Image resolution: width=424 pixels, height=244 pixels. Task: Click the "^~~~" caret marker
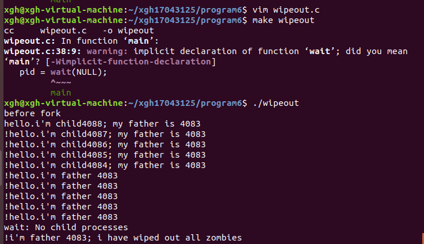click(61, 82)
